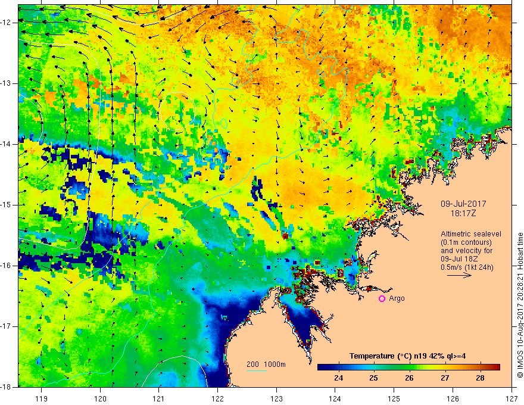Image resolution: width=524 pixels, height=405 pixels.
Task: Click the colorbar tick label '24'
Action: (339, 378)
